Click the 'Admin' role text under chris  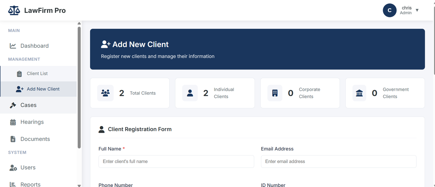tap(406, 13)
